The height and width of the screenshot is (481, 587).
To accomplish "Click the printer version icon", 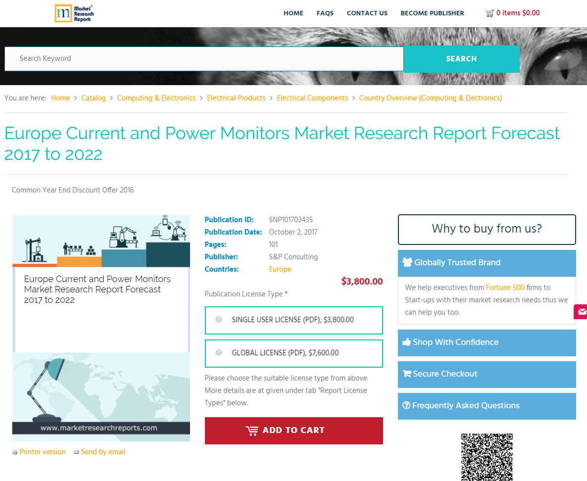I will (x=15, y=452).
